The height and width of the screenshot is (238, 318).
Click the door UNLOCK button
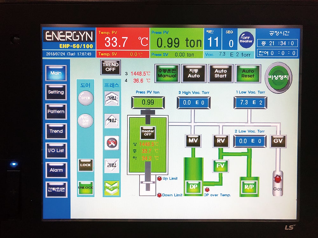pos(86,188)
